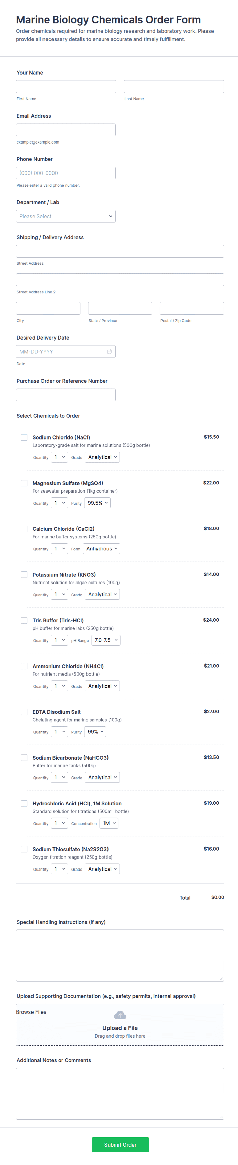Click Browse Files in upload area
This screenshot has height=1165, width=238.
pyautogui.click(x=32, y=1012)
